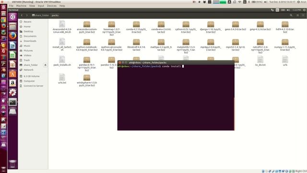The image size is (307, 173).
Task: Open the Ubuntu Dash search launcher
Action: [x=13, y=17]
